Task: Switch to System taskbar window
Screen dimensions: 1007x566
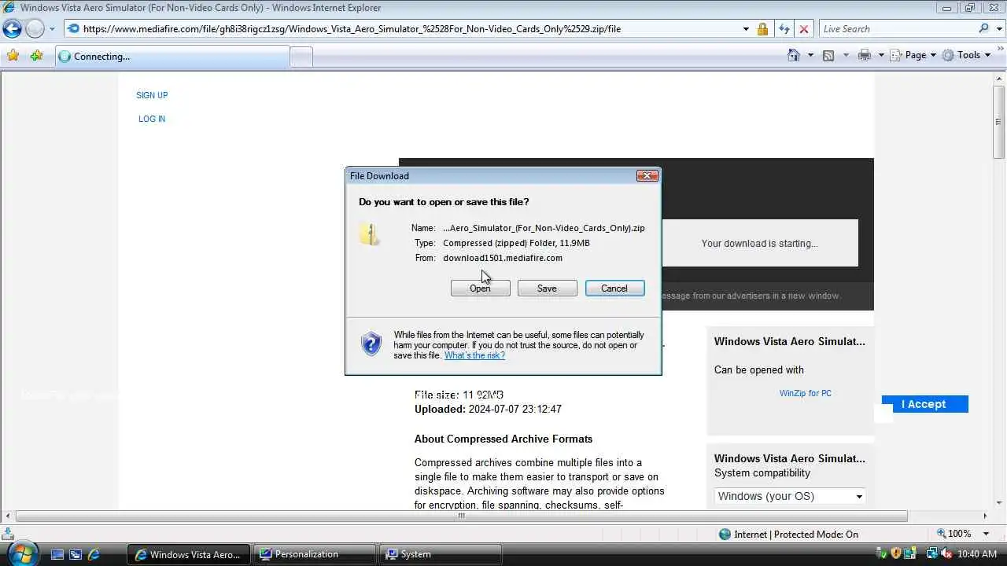Action: [441, 554]
